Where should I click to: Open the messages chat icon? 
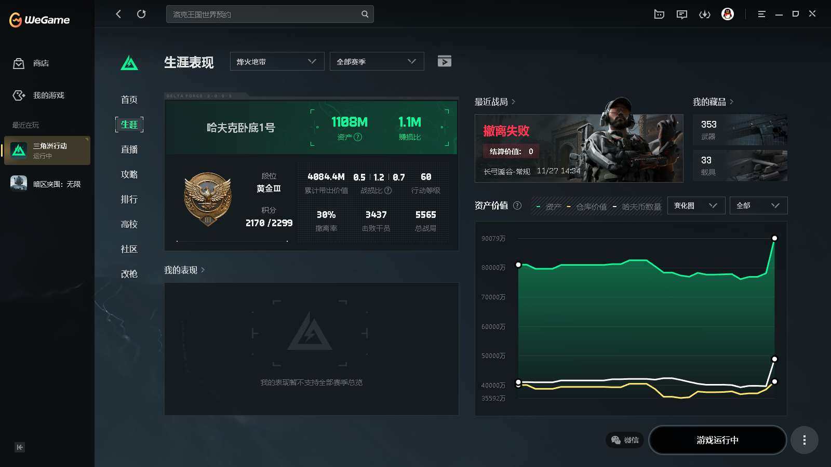pyautogui.click(x=682, y=15)
